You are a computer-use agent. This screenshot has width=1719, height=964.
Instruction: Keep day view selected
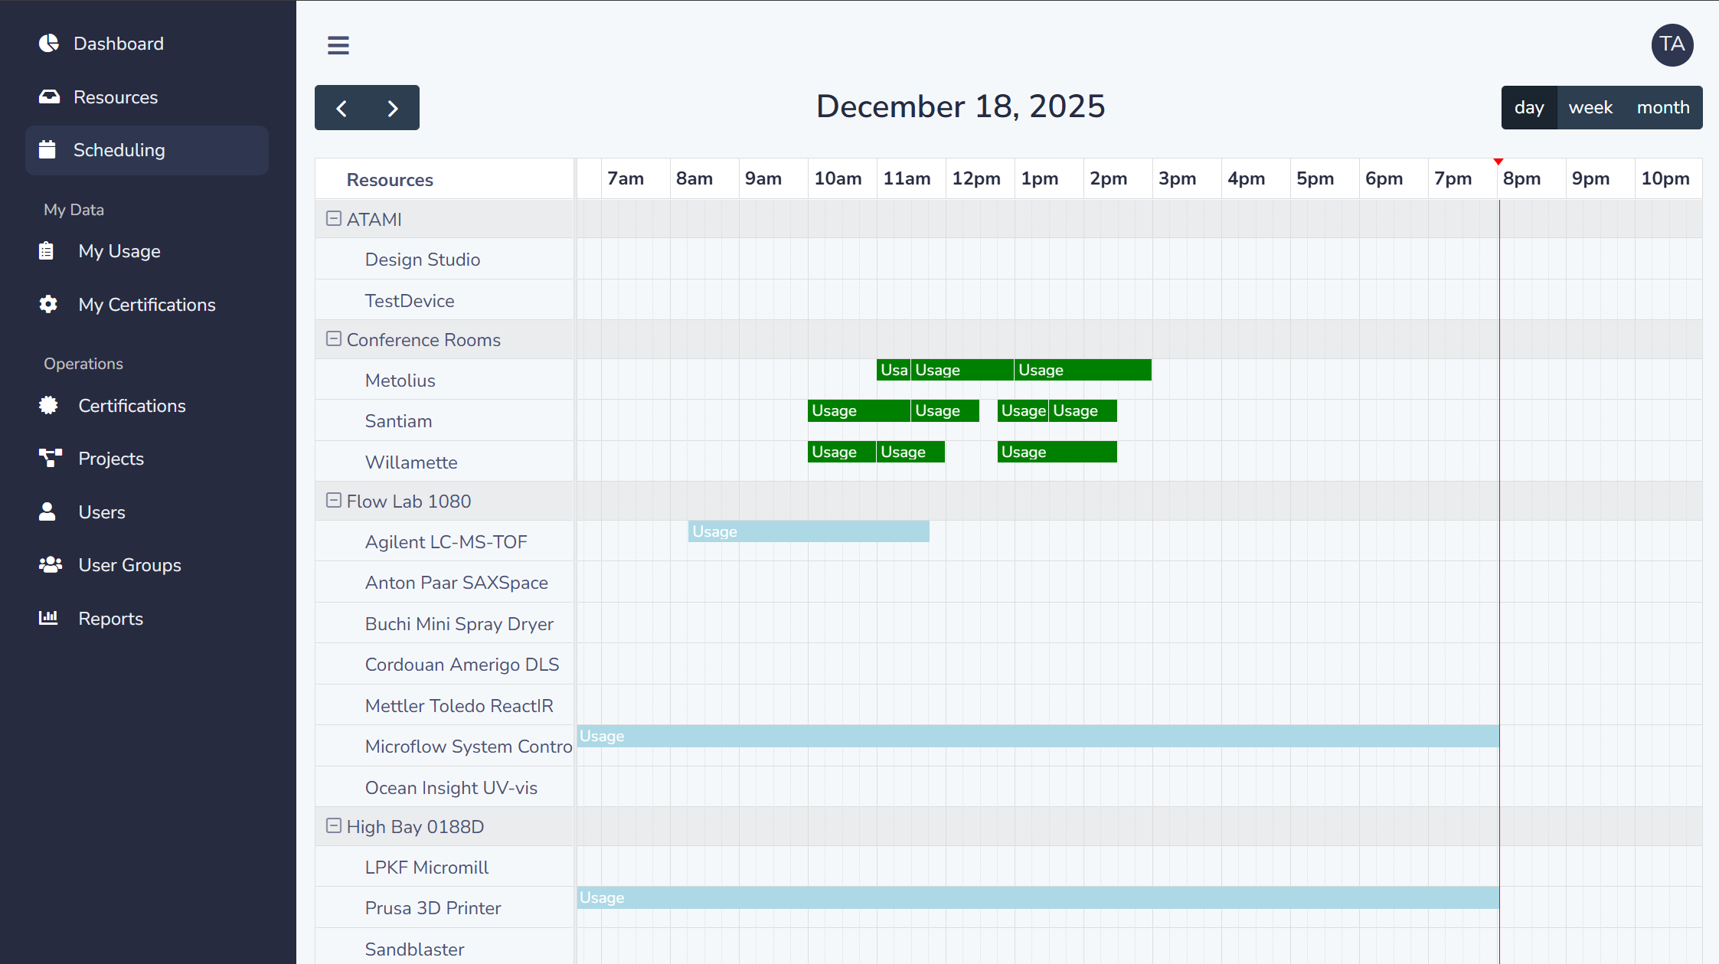coord(1529,107)
